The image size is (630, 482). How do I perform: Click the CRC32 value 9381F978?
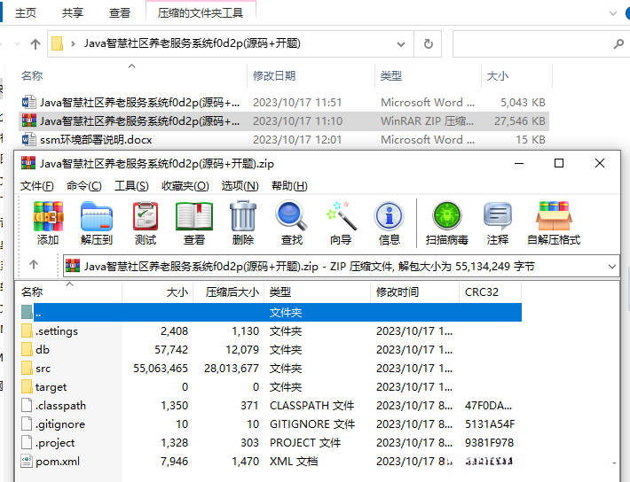click(489, 443)
